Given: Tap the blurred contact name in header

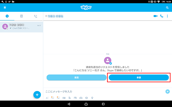Looking at the screenshot, I should (55, 16).
